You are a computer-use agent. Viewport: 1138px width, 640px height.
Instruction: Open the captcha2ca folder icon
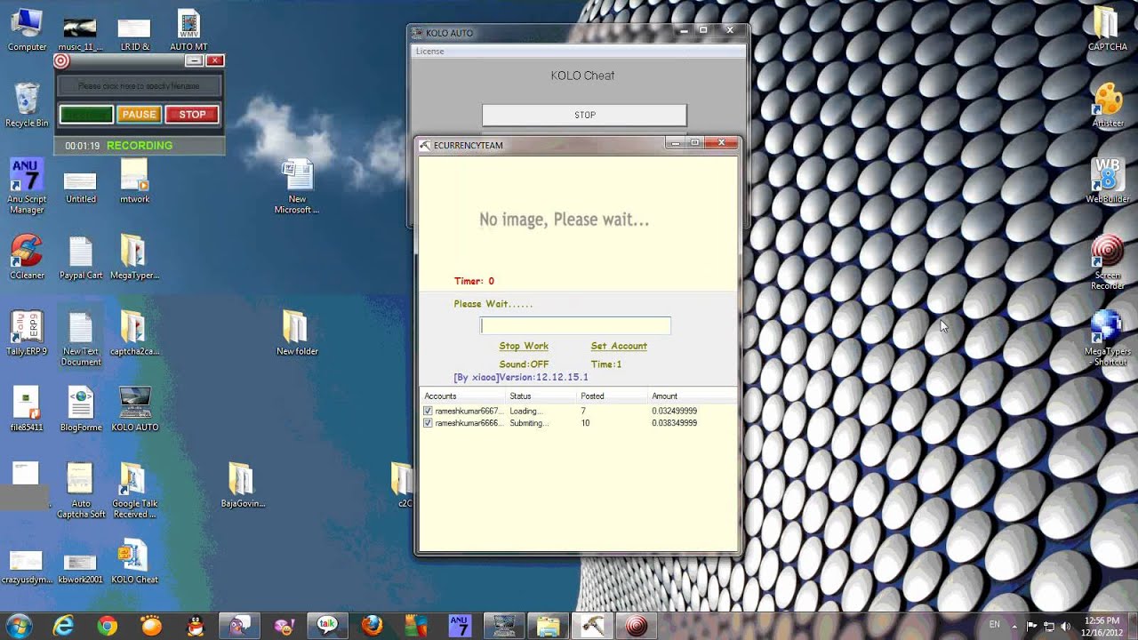point(134,332)
